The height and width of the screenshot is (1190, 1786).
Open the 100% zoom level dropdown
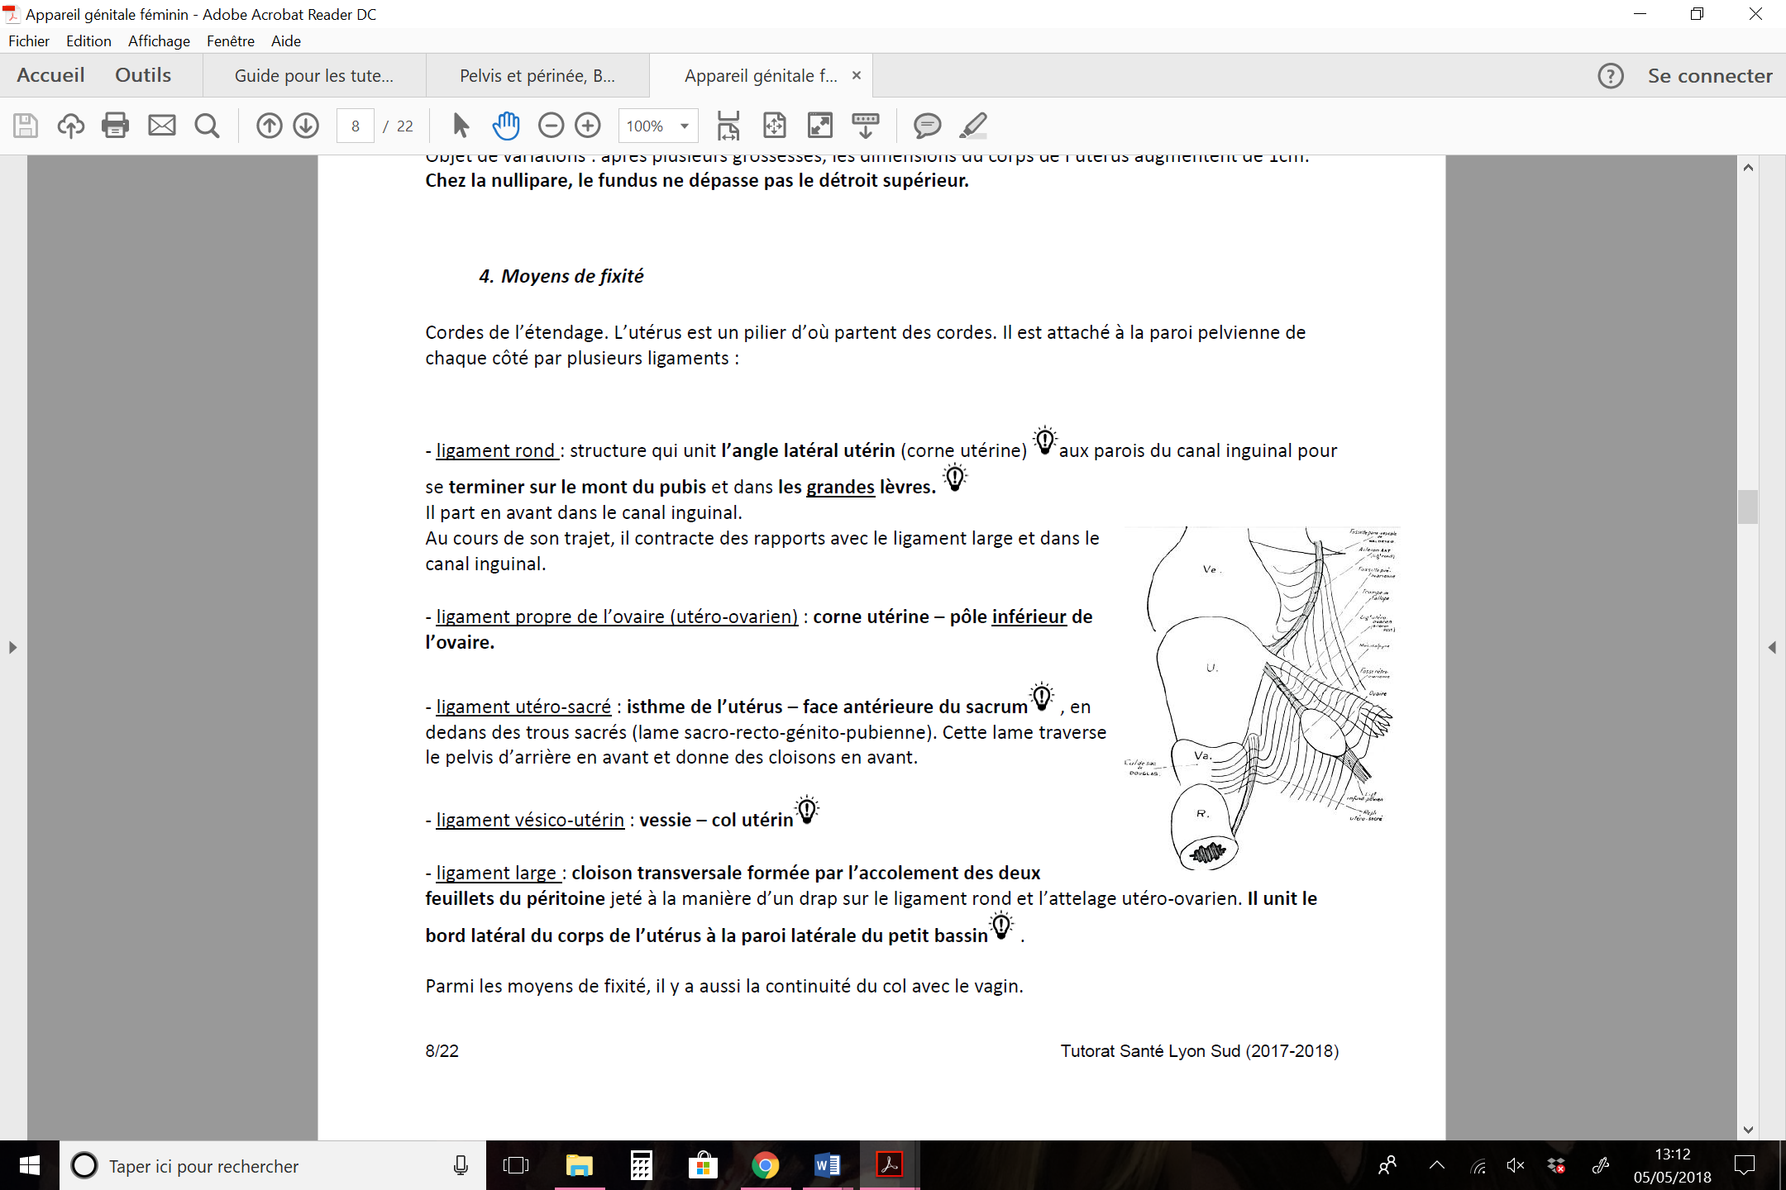(x=685, y=126)
